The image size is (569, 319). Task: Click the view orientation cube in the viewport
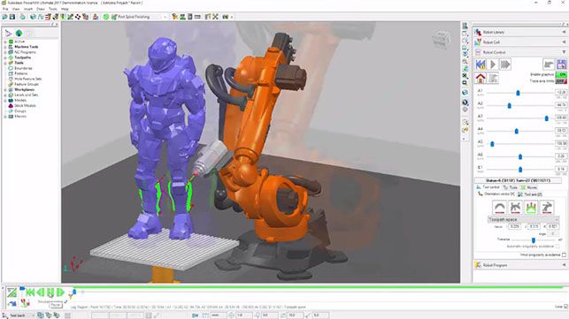[x=442, y=38]
